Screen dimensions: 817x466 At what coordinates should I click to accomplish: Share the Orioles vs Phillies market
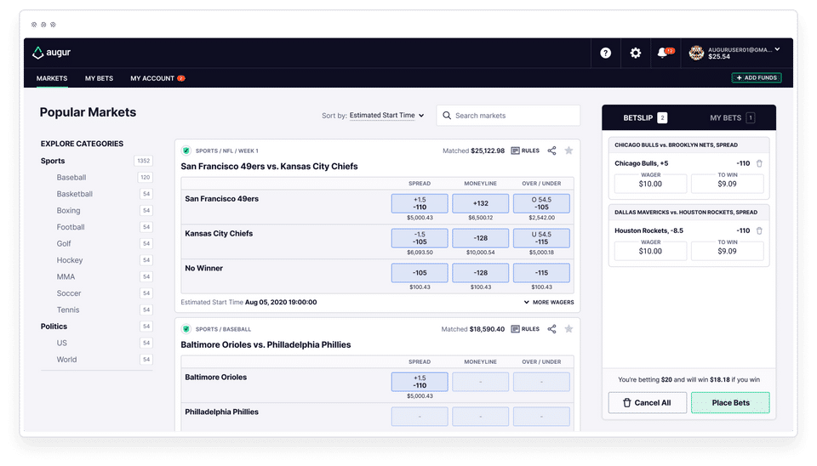tap(551, 329)
